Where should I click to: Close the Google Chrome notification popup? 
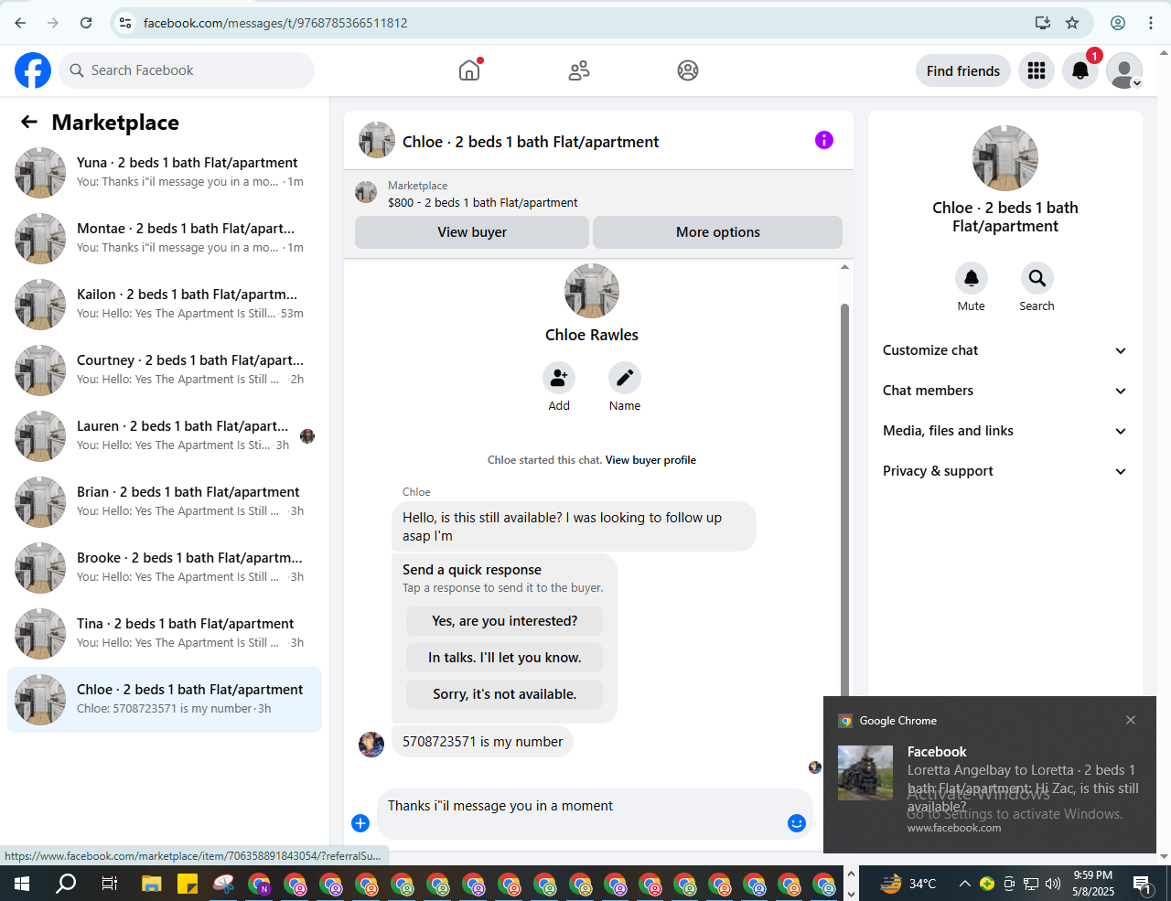coord(1131,720)
